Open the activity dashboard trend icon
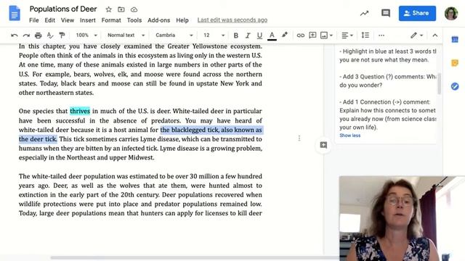 (364, 13)
